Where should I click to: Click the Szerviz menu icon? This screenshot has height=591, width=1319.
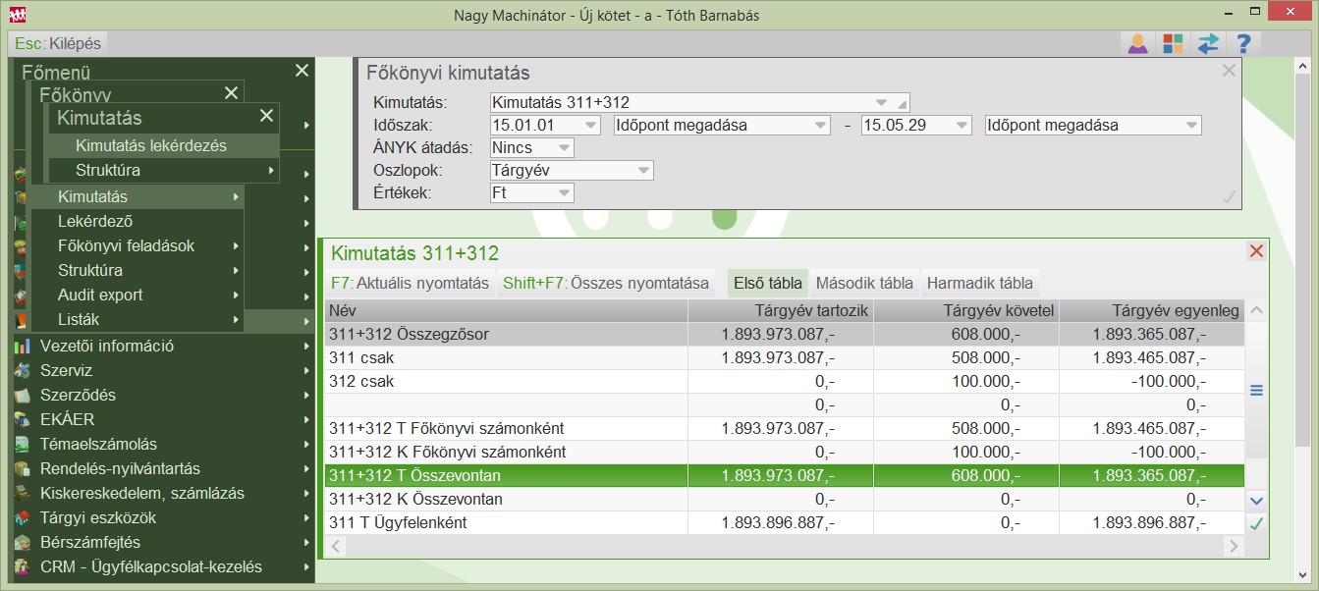click(23, 370)
